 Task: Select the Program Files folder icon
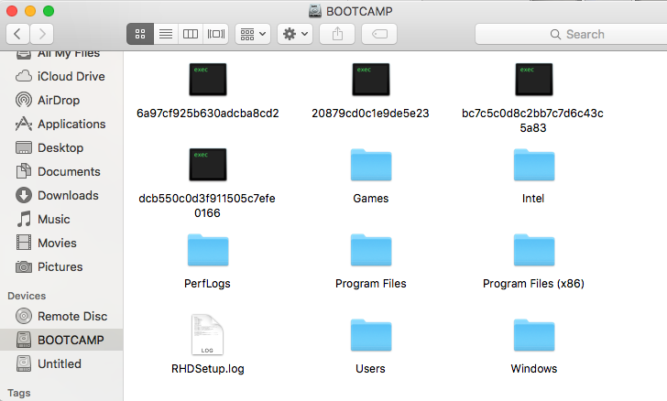[x=371, y=250]
